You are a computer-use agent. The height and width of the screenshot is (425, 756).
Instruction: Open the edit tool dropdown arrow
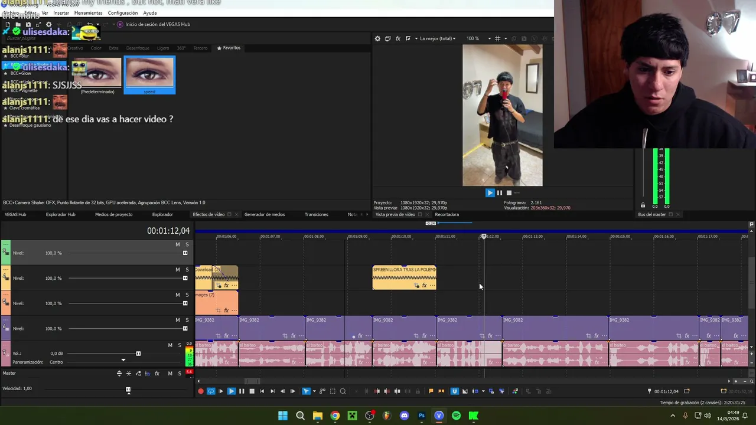(x=314, y=391)
